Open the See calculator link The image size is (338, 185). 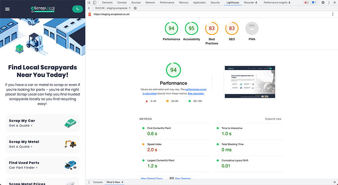[196, 94]
